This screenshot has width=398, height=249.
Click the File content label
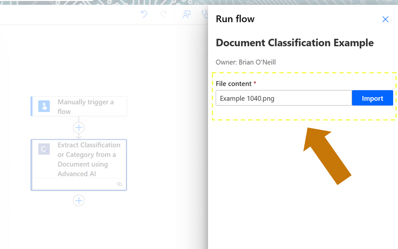pos(234,84)
